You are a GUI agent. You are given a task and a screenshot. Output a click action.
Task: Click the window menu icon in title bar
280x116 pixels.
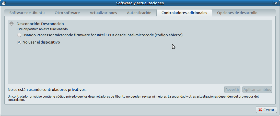tap(4, 3)
